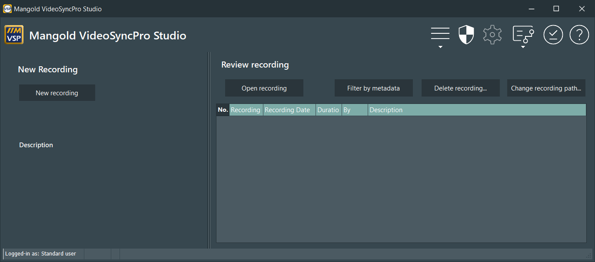This screenshot has width=595, height=262.
Task: Open the workflow list icon
Action: [x=523, y=34]
